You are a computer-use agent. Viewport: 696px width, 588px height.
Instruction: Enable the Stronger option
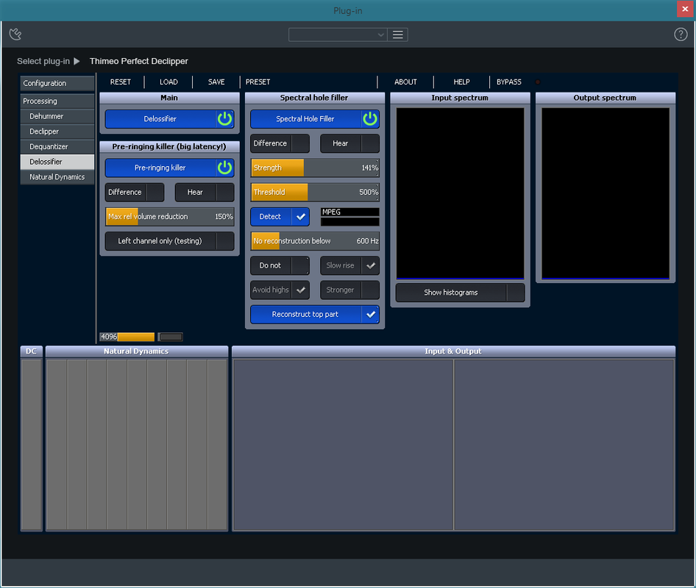(349, 290)
